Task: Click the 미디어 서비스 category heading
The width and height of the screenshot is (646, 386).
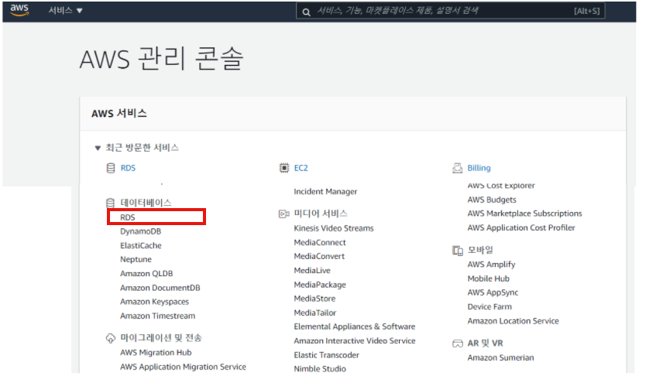Action: 320,213
